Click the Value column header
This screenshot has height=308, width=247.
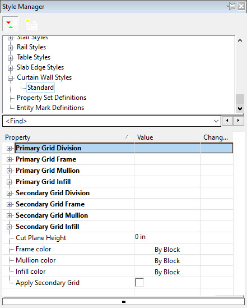[167, 137]
